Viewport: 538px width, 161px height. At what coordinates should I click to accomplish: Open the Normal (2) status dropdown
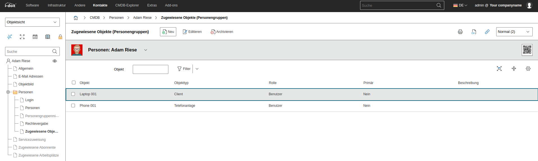(514, 32)
